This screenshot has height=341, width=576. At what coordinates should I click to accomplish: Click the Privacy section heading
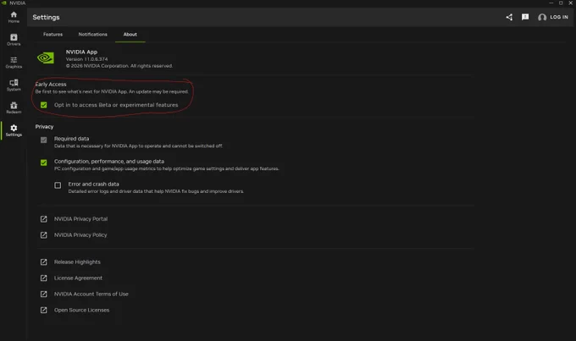[44, 127]
